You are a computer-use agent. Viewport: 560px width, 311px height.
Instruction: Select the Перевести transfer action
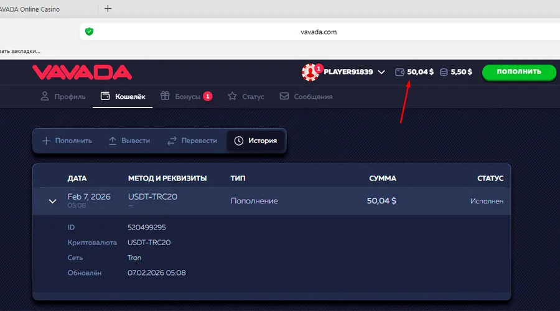192,141
